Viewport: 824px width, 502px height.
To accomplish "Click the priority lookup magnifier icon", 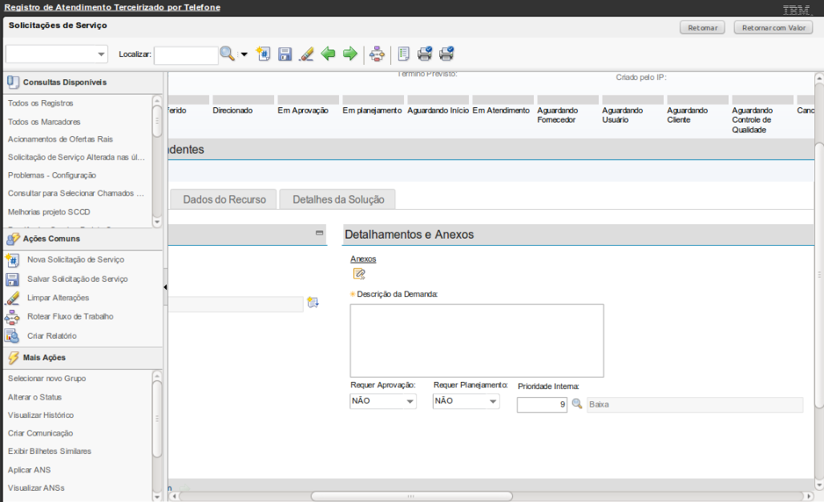I will (576, 404).
